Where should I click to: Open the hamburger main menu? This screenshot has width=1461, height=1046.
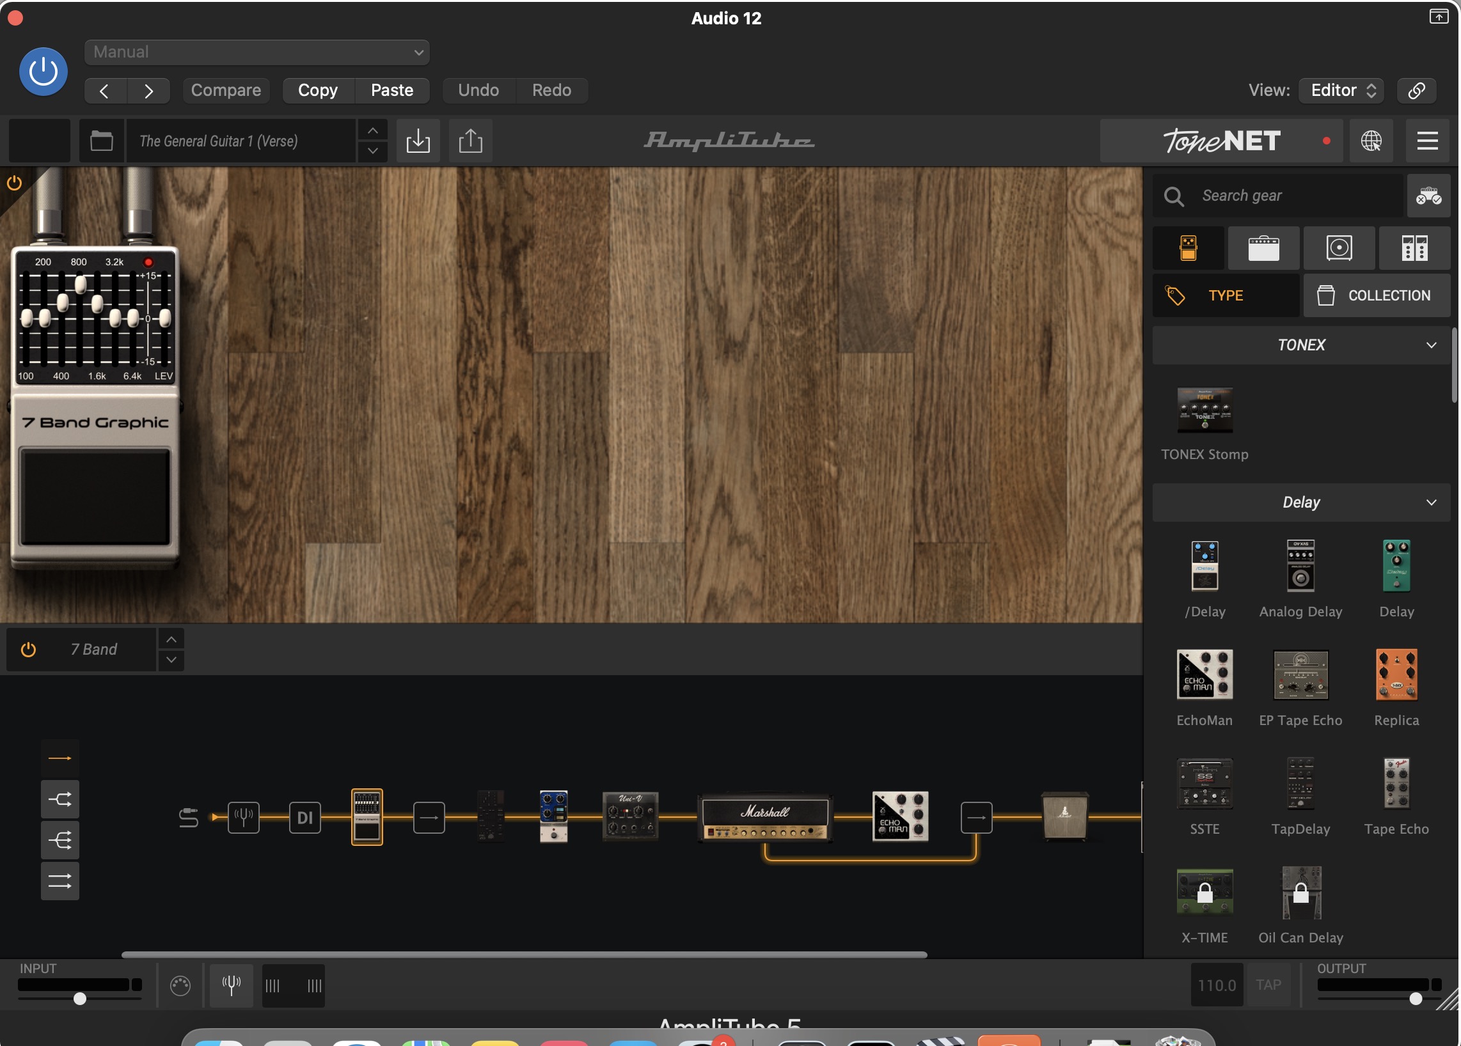point(1429,141)
